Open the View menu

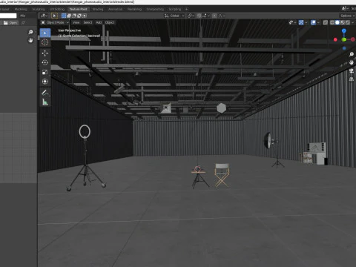click(x=76, y=22)
